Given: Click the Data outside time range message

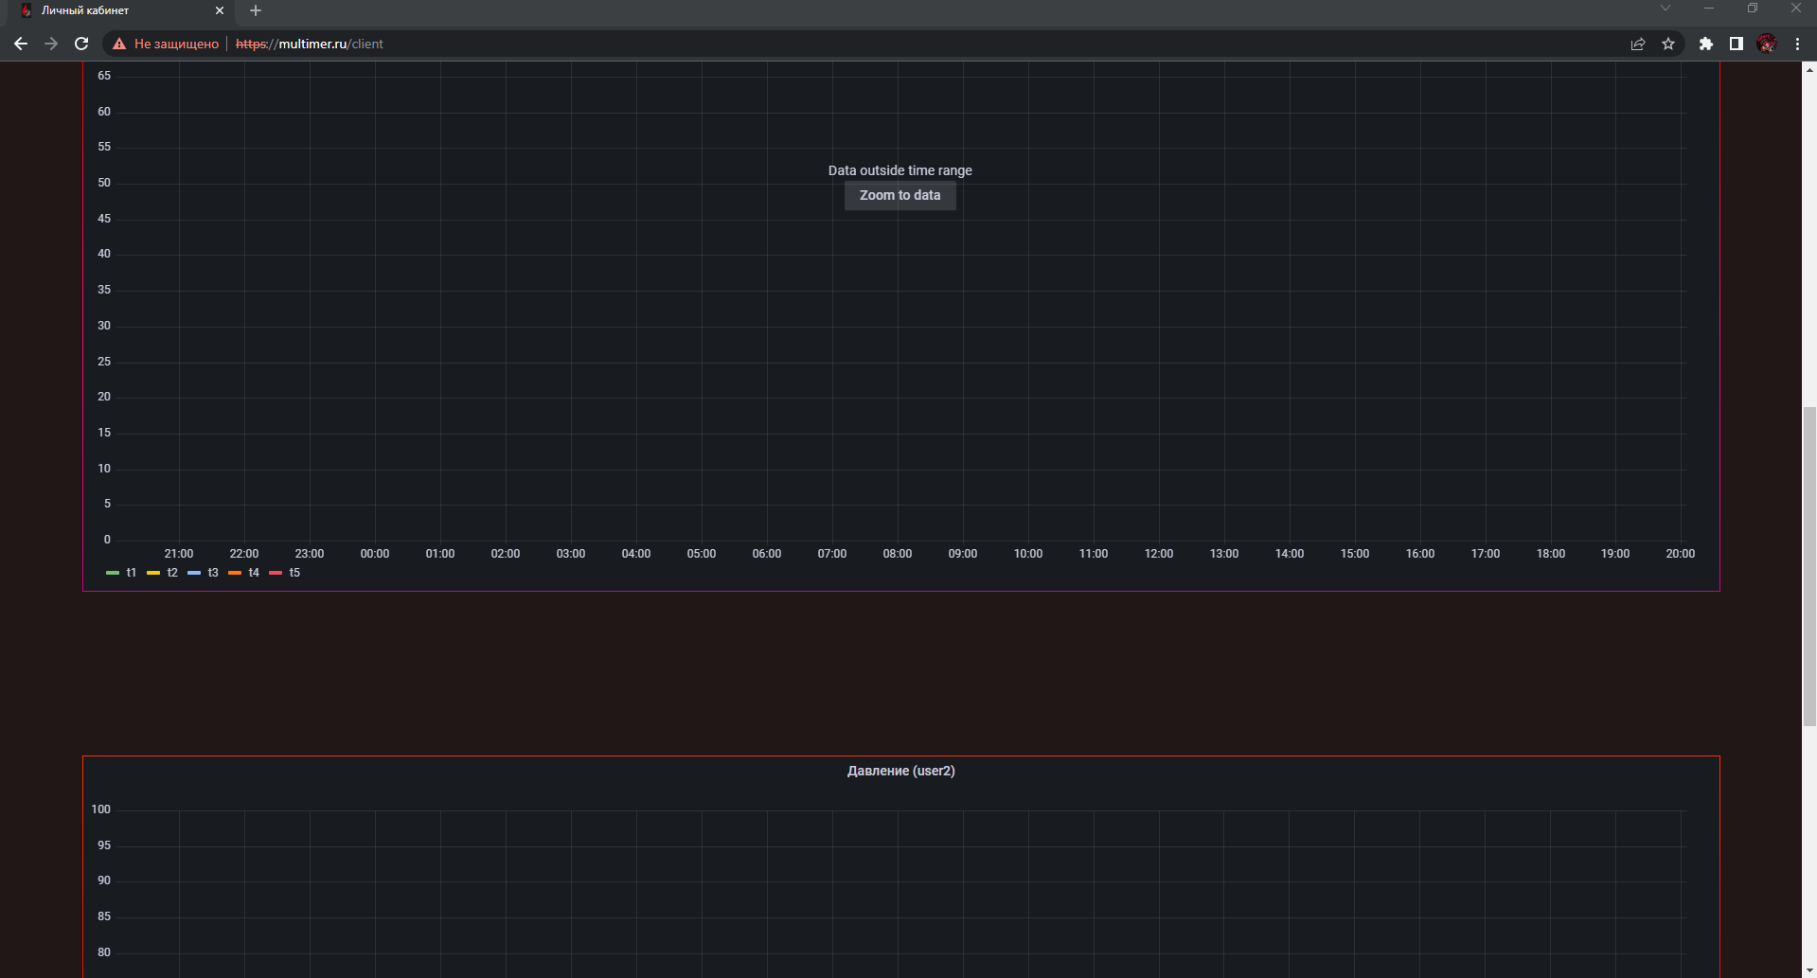Looking at the screenshot, I should coord(900,170).
